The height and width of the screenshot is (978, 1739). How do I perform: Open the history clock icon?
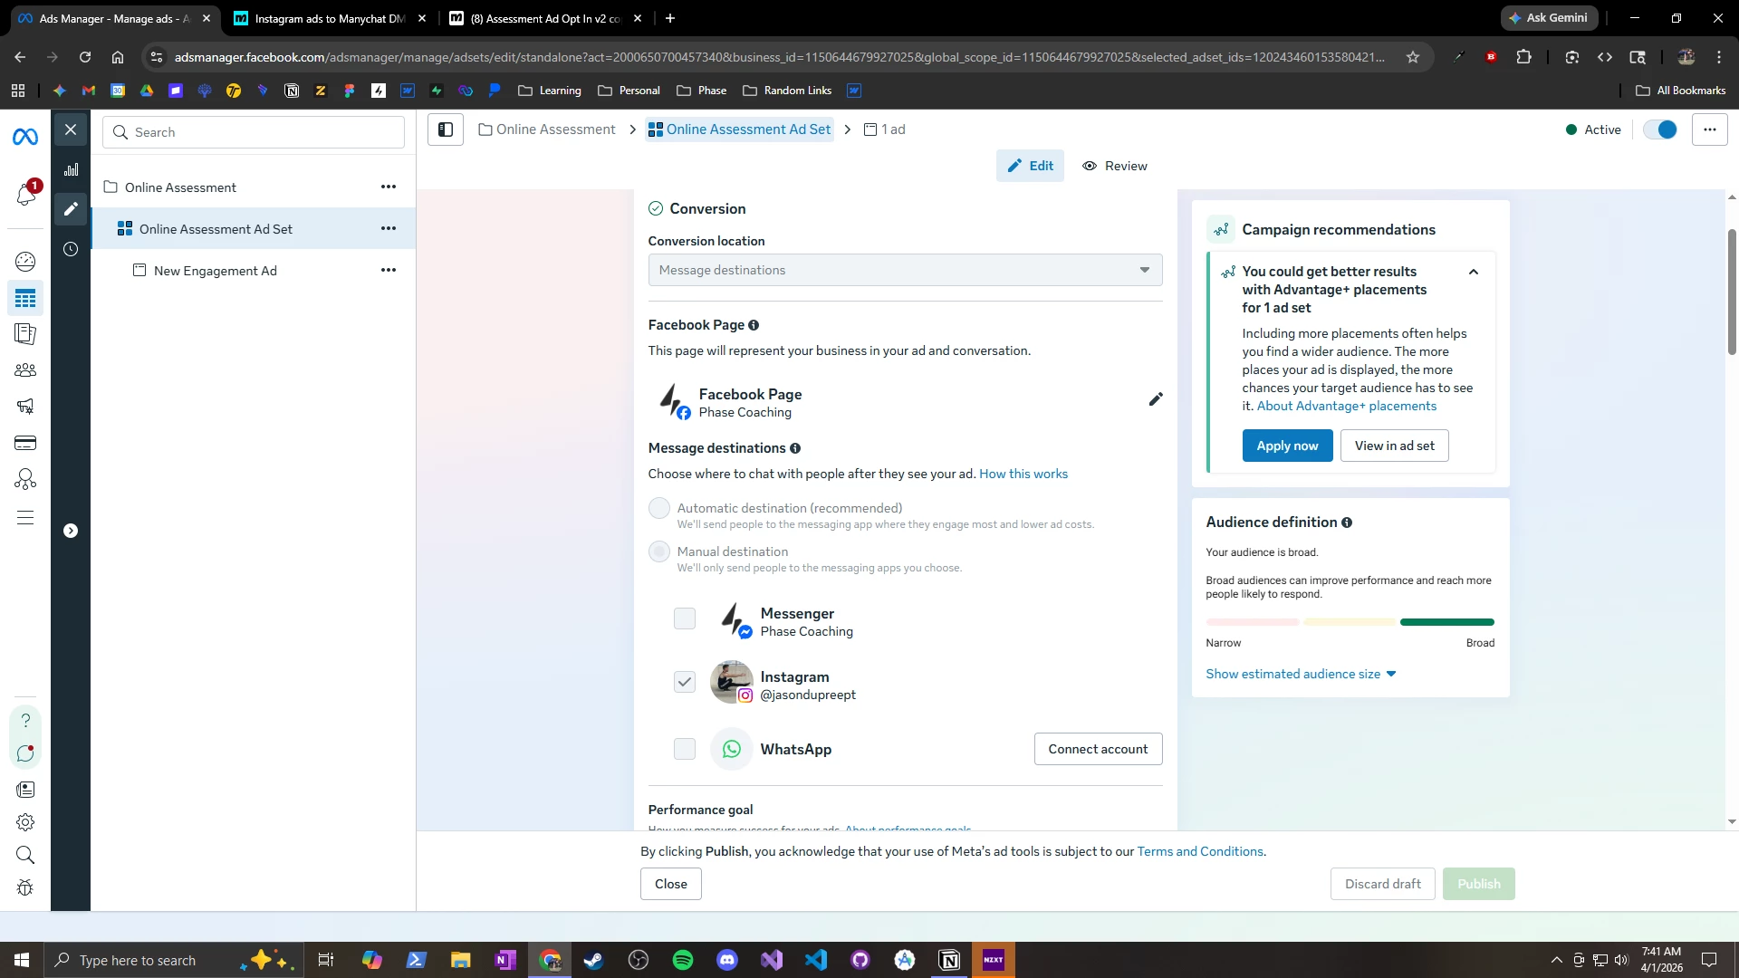coord(71,249)
